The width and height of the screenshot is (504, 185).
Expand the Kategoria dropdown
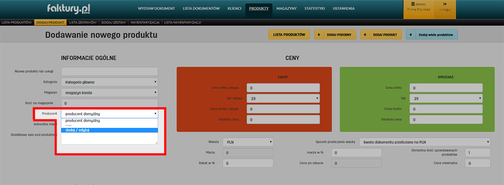110,82
